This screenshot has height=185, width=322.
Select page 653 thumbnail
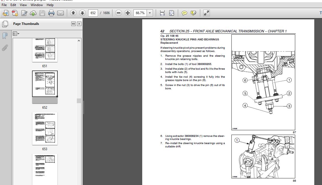pyautogui.click(x=45, y=129)
